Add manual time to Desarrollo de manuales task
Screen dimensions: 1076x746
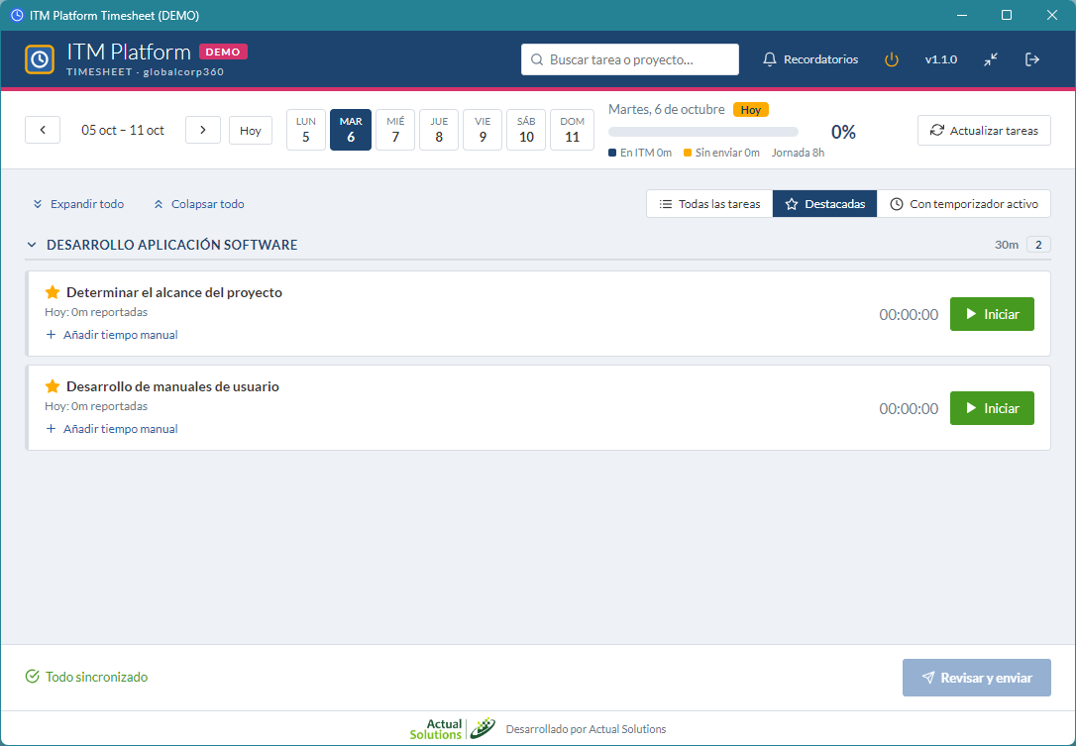tap(112, 429)
